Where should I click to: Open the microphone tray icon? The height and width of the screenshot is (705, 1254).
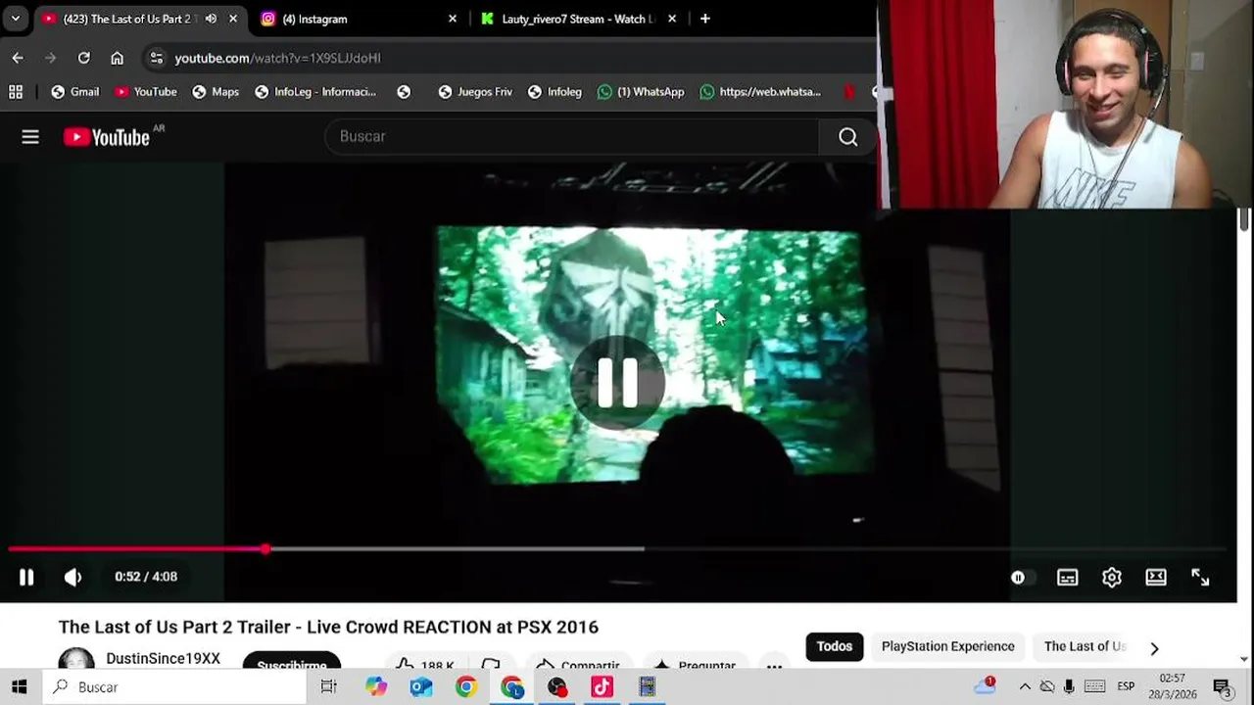[1069, 687]
